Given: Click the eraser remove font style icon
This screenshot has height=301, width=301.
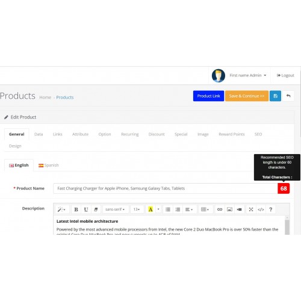Looking at the screenshot, I should pos(96,209).
